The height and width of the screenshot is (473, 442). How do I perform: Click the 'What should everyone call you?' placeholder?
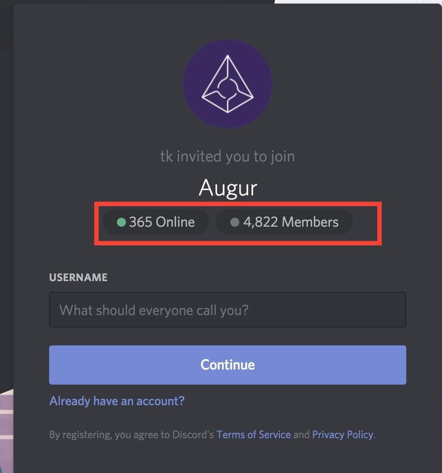pos(154,310)
